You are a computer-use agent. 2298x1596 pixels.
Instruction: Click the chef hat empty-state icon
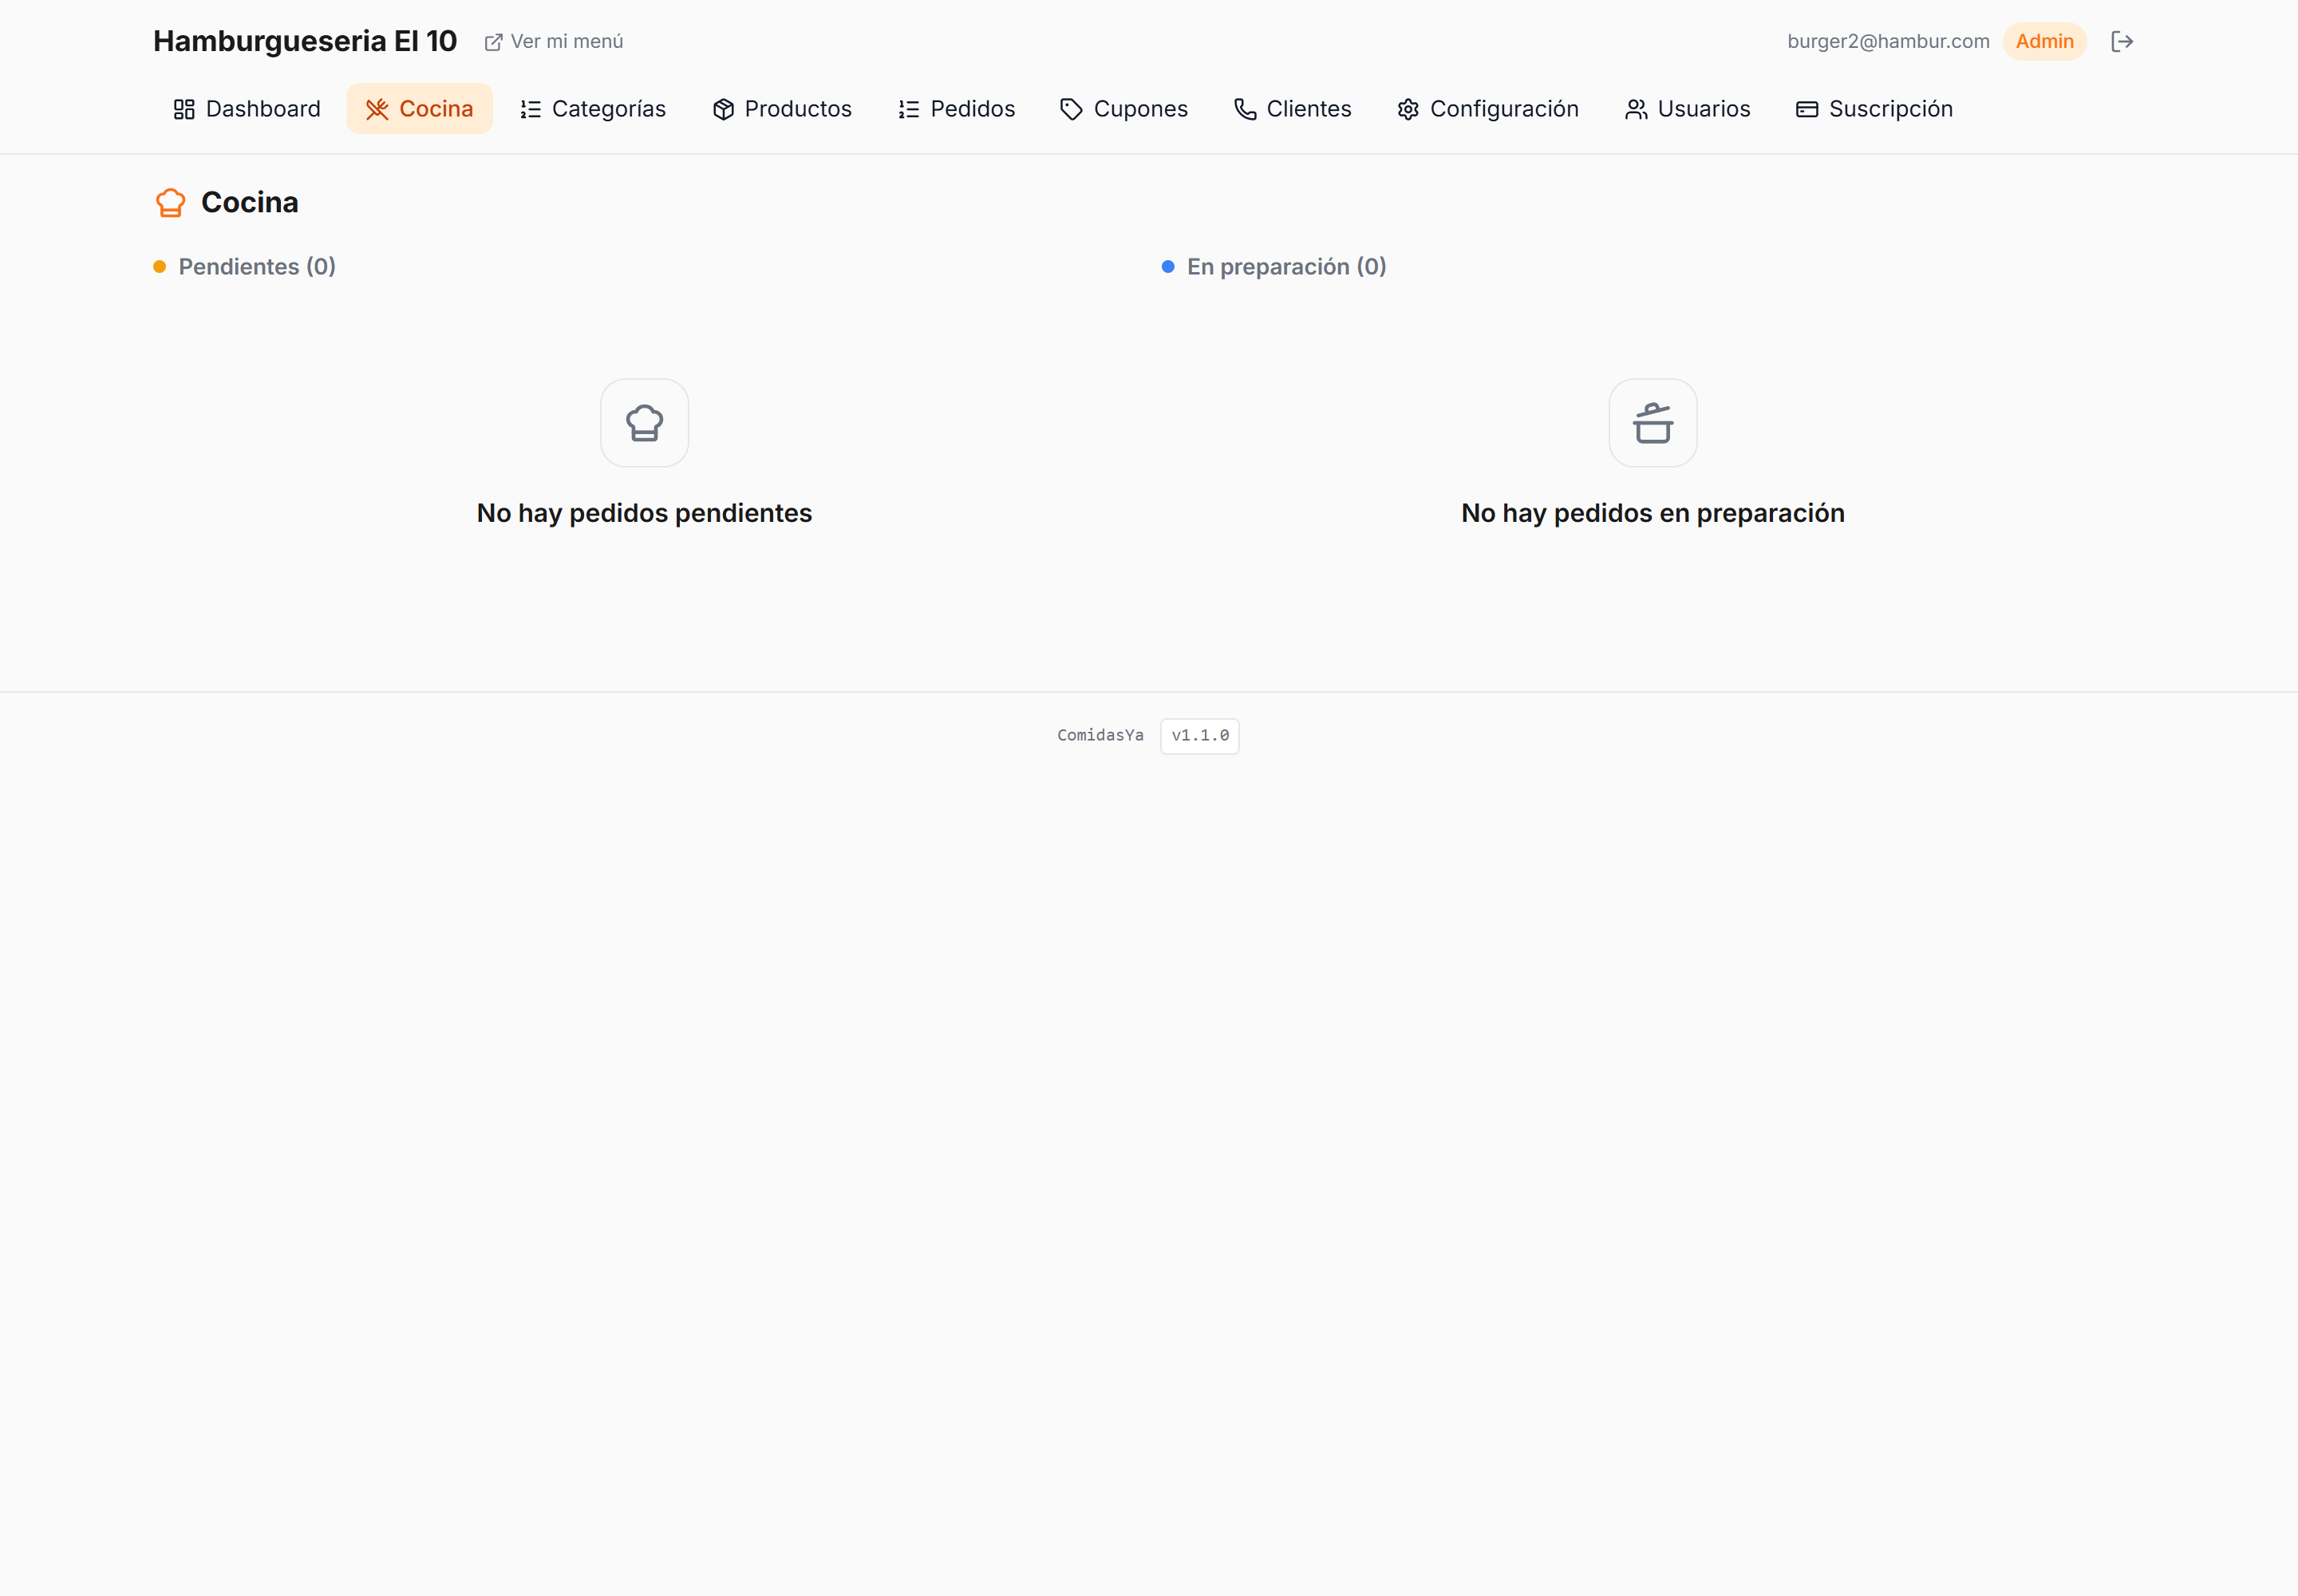(x=645, y=423)
